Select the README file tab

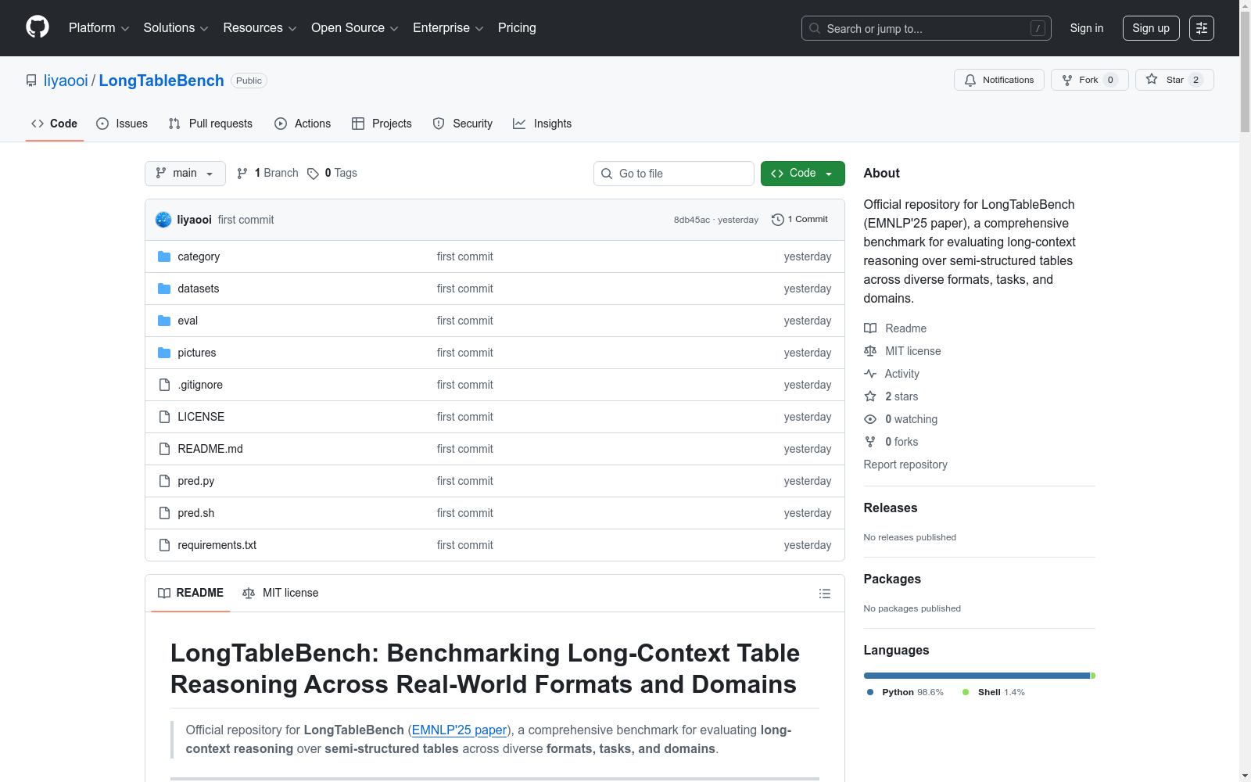click(191, 594)
